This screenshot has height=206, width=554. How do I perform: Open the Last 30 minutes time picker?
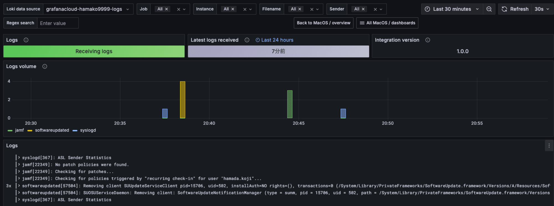[452, 9]
